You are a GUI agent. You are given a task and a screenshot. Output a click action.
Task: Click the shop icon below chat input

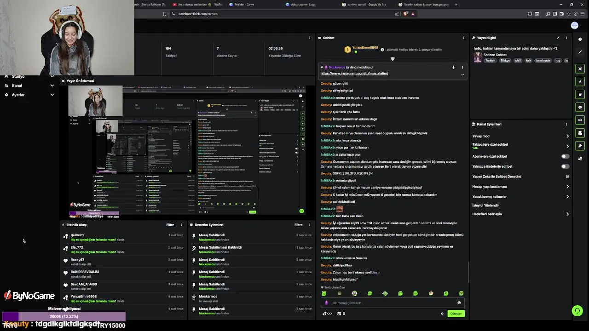(x=339, y=314)
